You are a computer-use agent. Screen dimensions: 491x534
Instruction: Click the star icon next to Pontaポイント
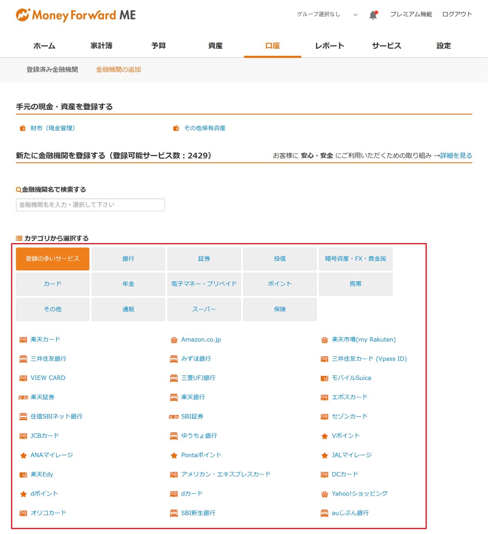point(174,455)
